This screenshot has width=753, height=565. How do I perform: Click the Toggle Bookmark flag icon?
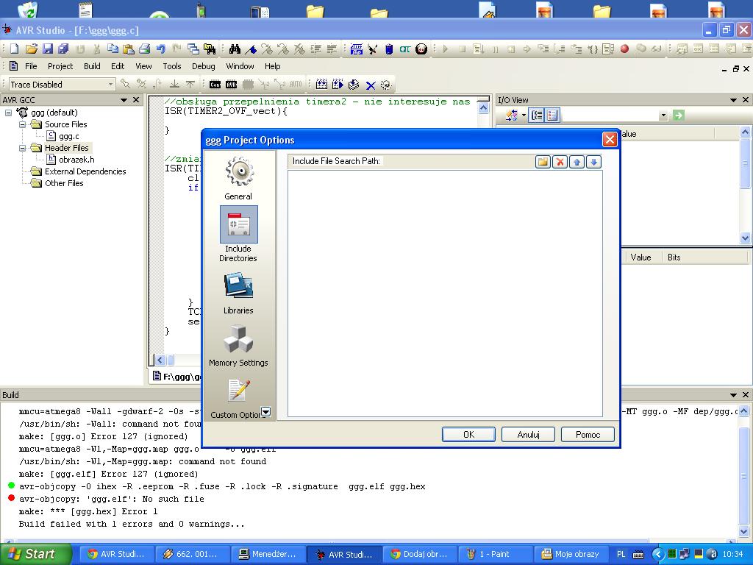[x=251, y=49]
